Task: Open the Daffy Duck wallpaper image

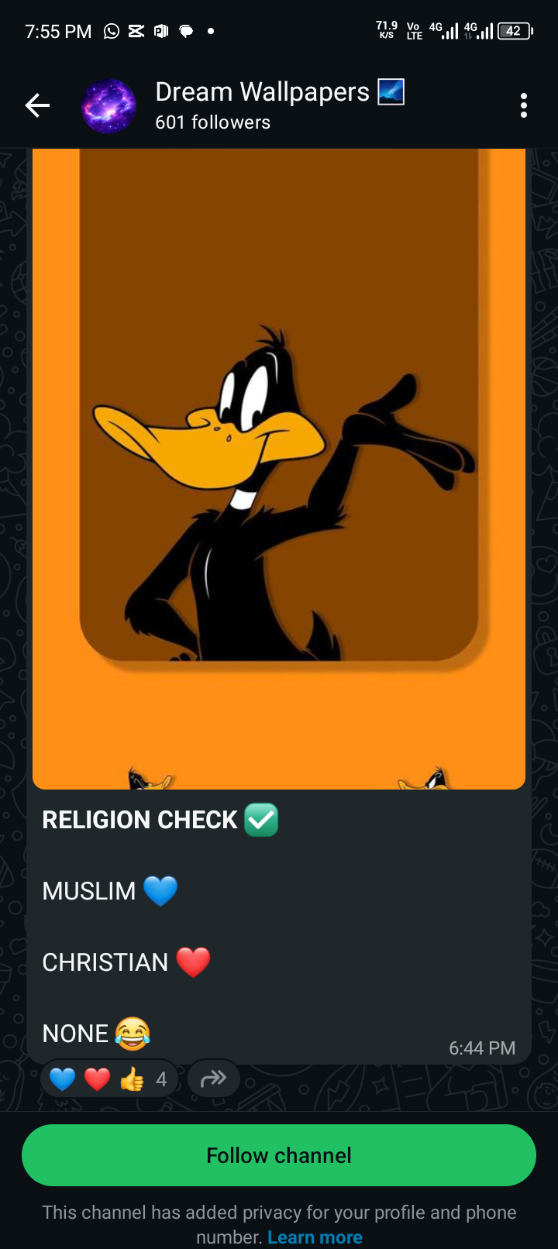Action: (279, 469)
